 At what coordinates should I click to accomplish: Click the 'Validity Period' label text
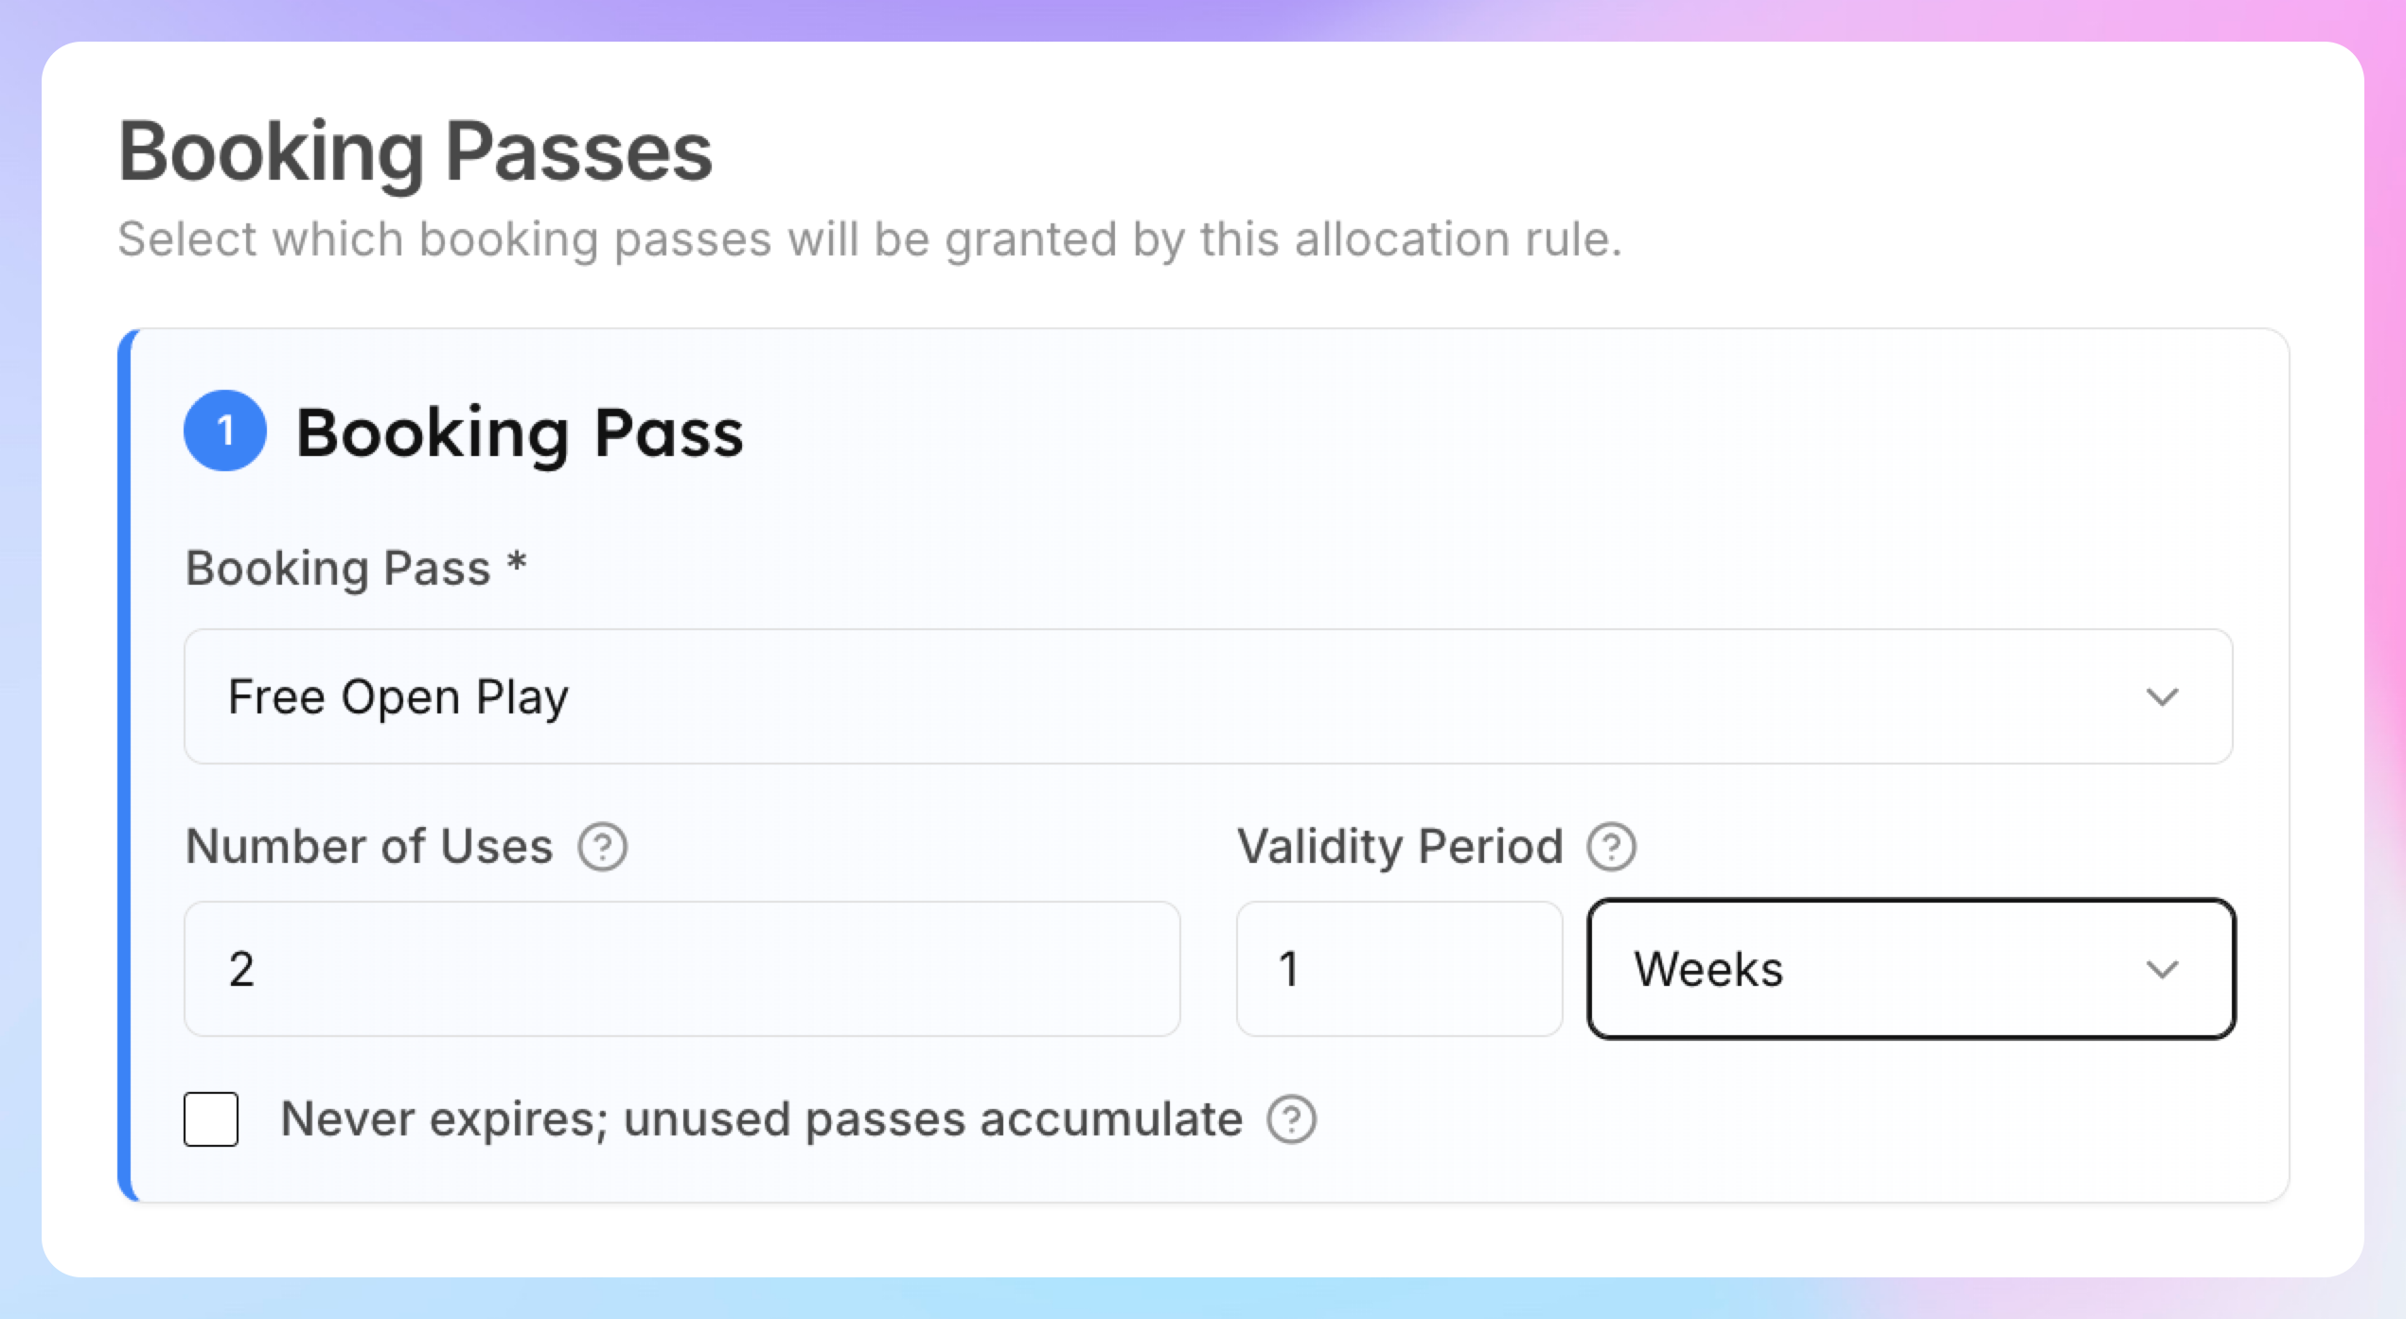(1400, 846)
